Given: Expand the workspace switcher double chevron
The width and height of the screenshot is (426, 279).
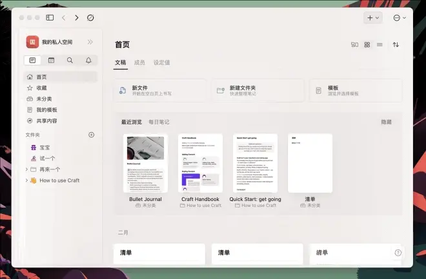Looking at the screenshot, I should coord(90,42).
